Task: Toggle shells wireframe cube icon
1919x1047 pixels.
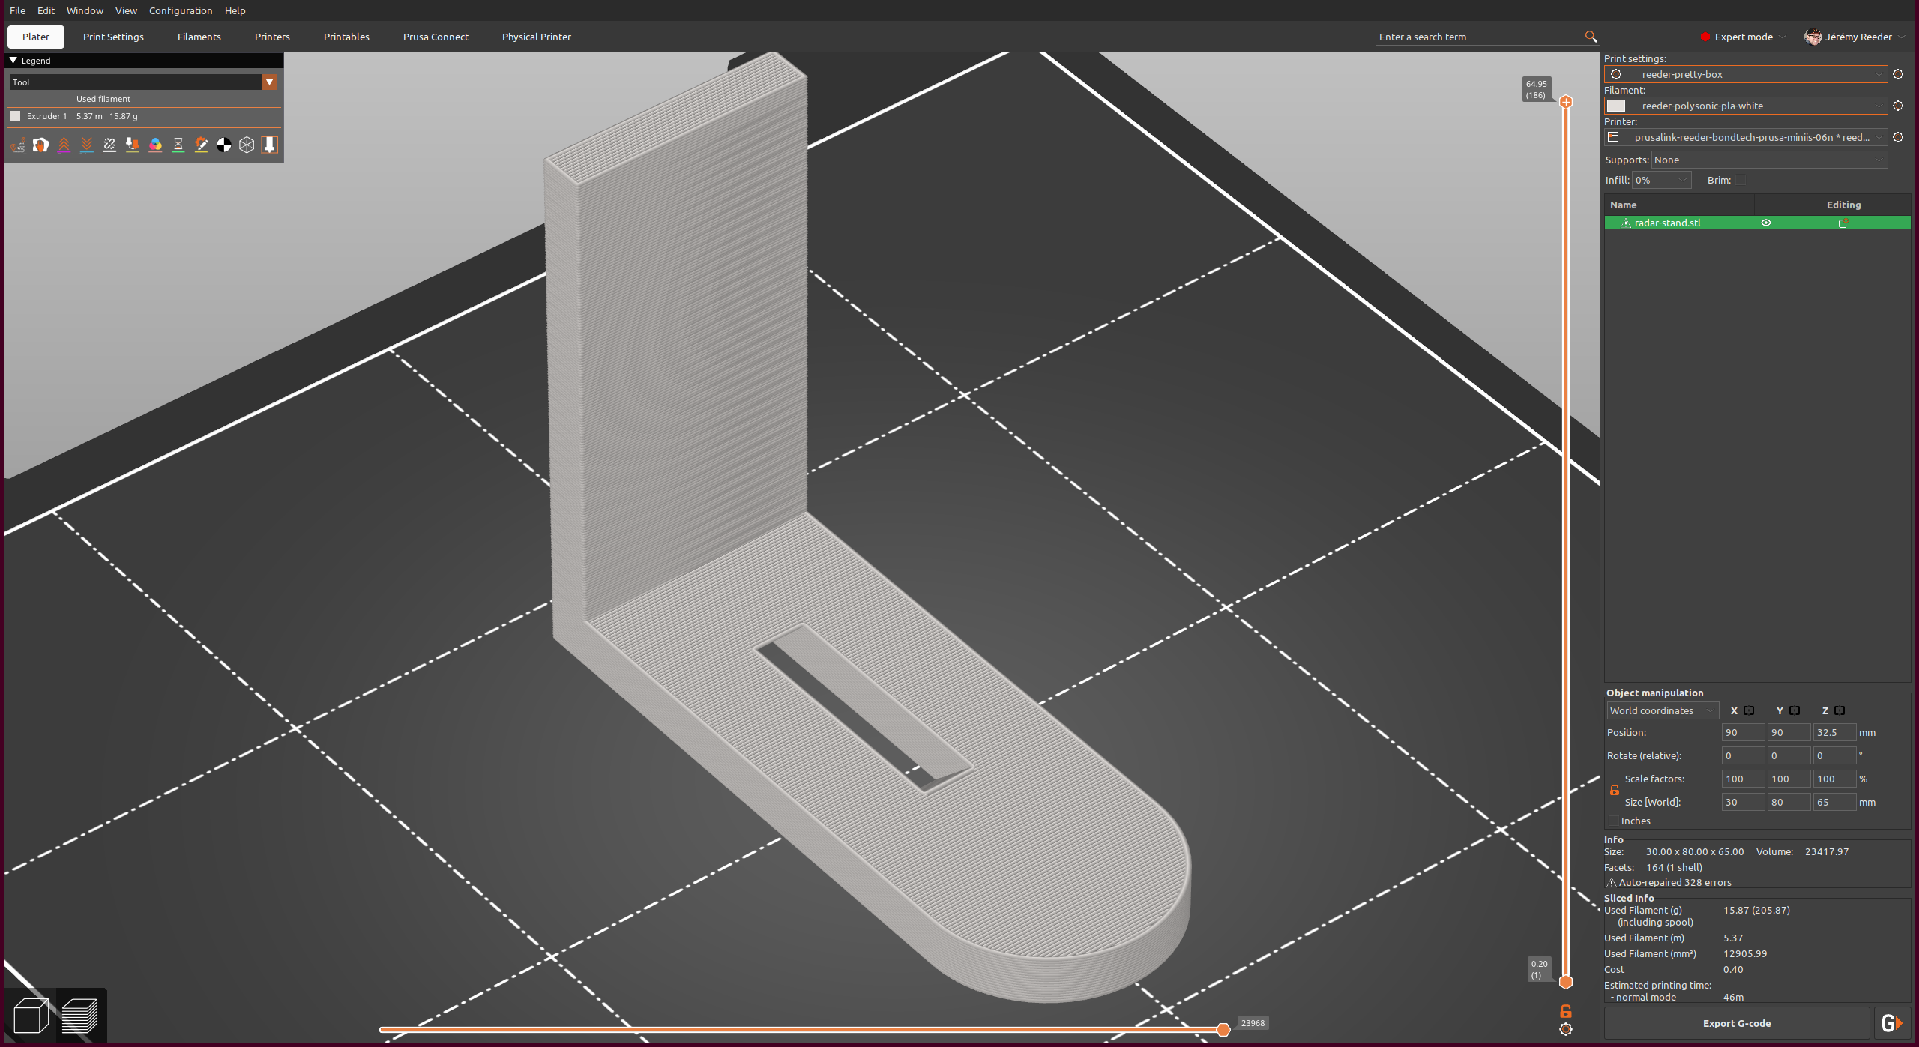Action: (247, 145)
